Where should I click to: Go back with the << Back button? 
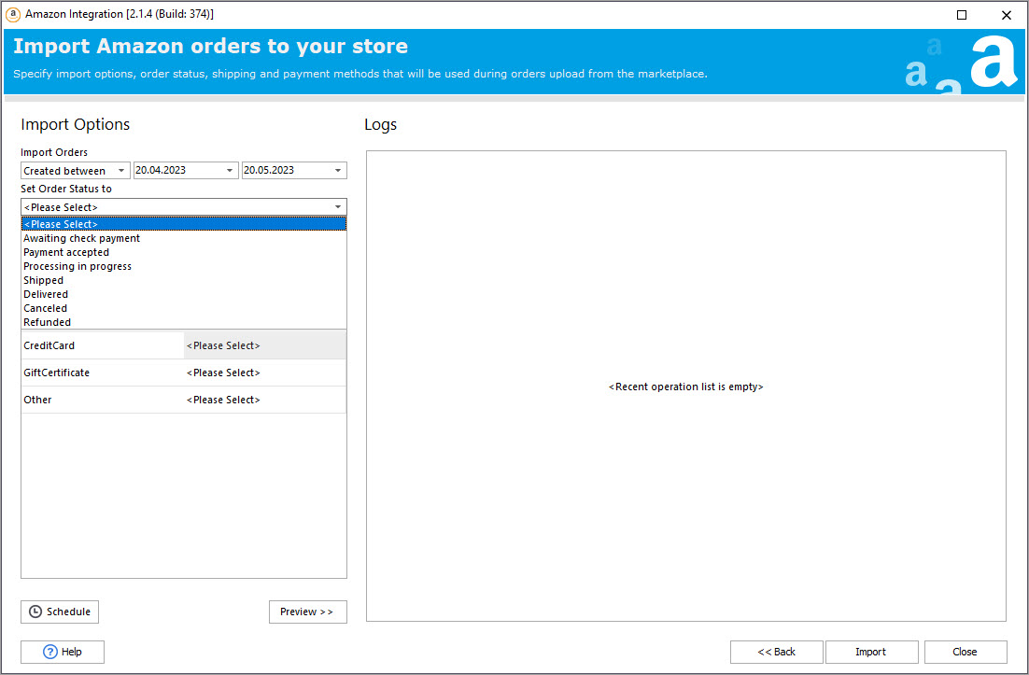(776, 652)
